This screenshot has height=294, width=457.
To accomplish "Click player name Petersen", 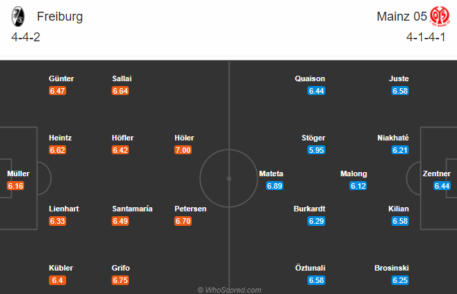I will click(190, 209).
